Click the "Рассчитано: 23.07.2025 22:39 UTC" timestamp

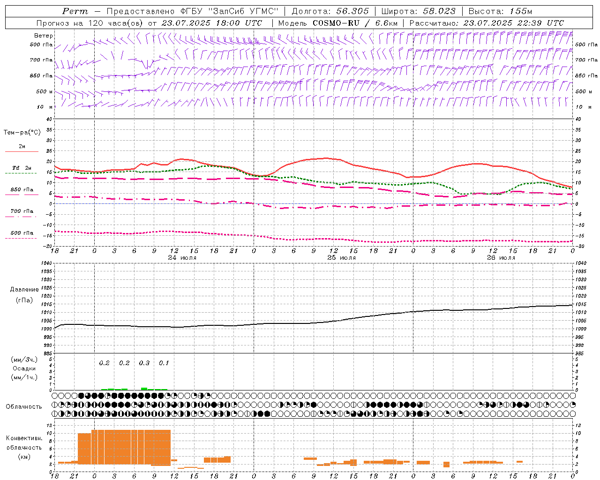pyautogui.click(x=487, y=23)
